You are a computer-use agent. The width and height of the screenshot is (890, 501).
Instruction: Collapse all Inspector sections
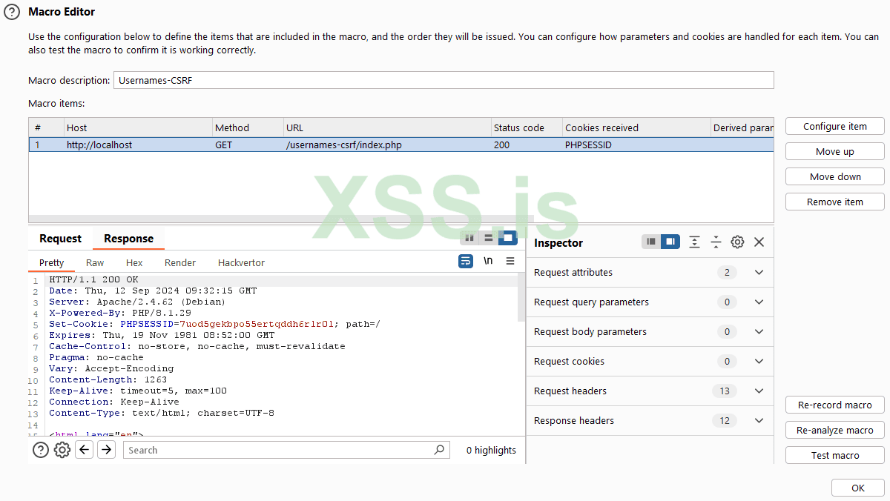click(716, 242)
